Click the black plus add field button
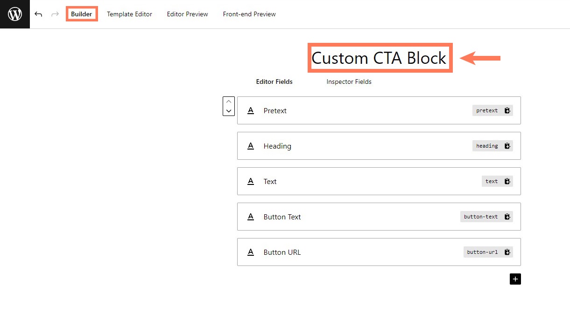The width and height of the screenshot is (570, 320). [515, 279]
